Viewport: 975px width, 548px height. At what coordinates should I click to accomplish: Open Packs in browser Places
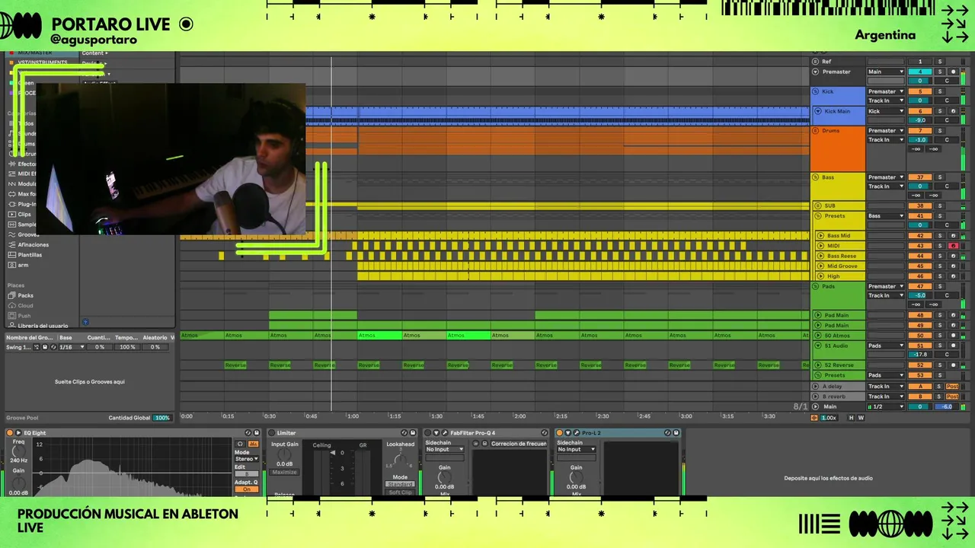[x=25, y=295]
